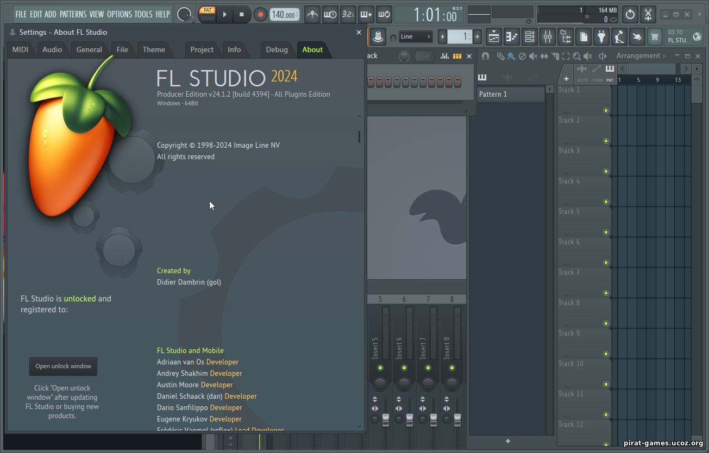Click the Stop button

(242, 15)
